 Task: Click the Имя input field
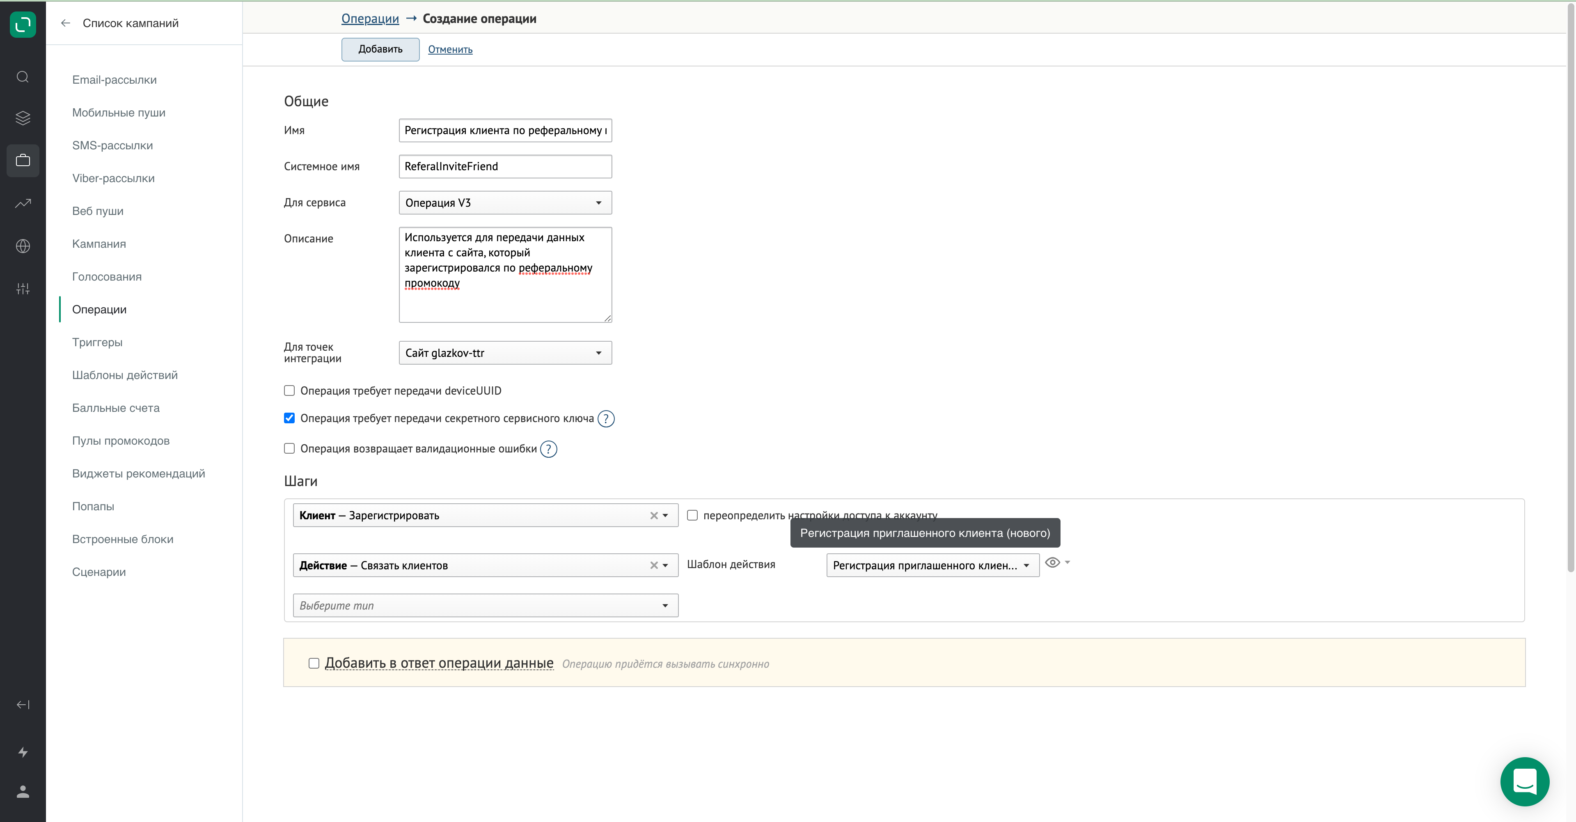505,130
